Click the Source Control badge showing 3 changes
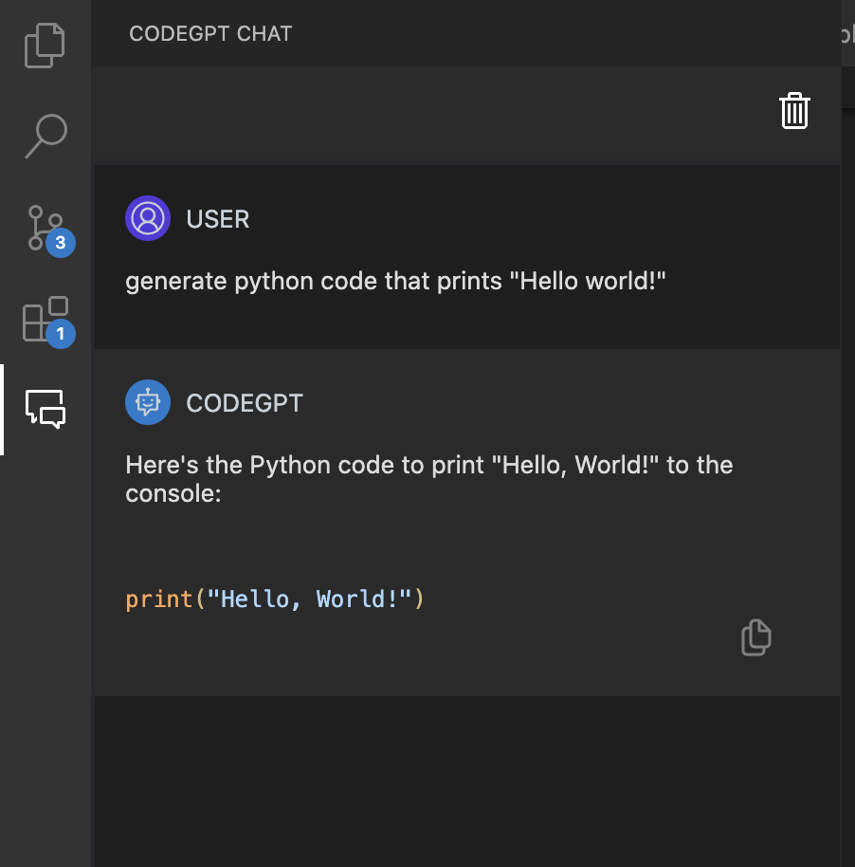 click(61, 243)
